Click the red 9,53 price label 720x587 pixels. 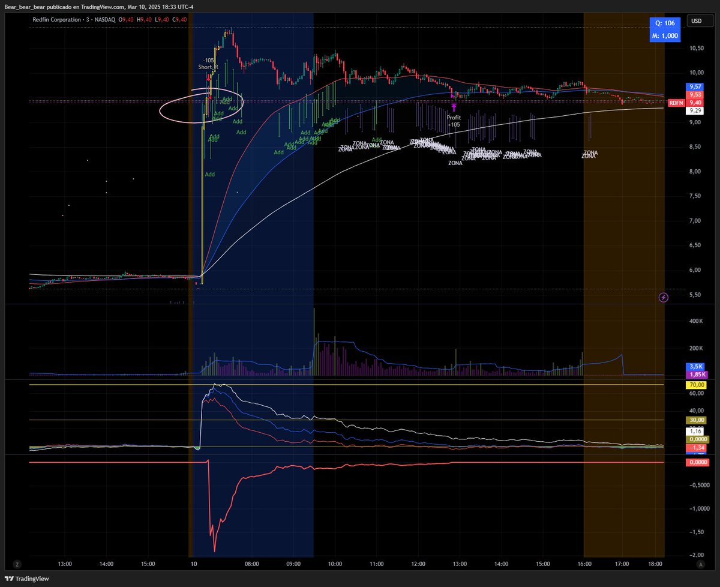coord(696,95)
